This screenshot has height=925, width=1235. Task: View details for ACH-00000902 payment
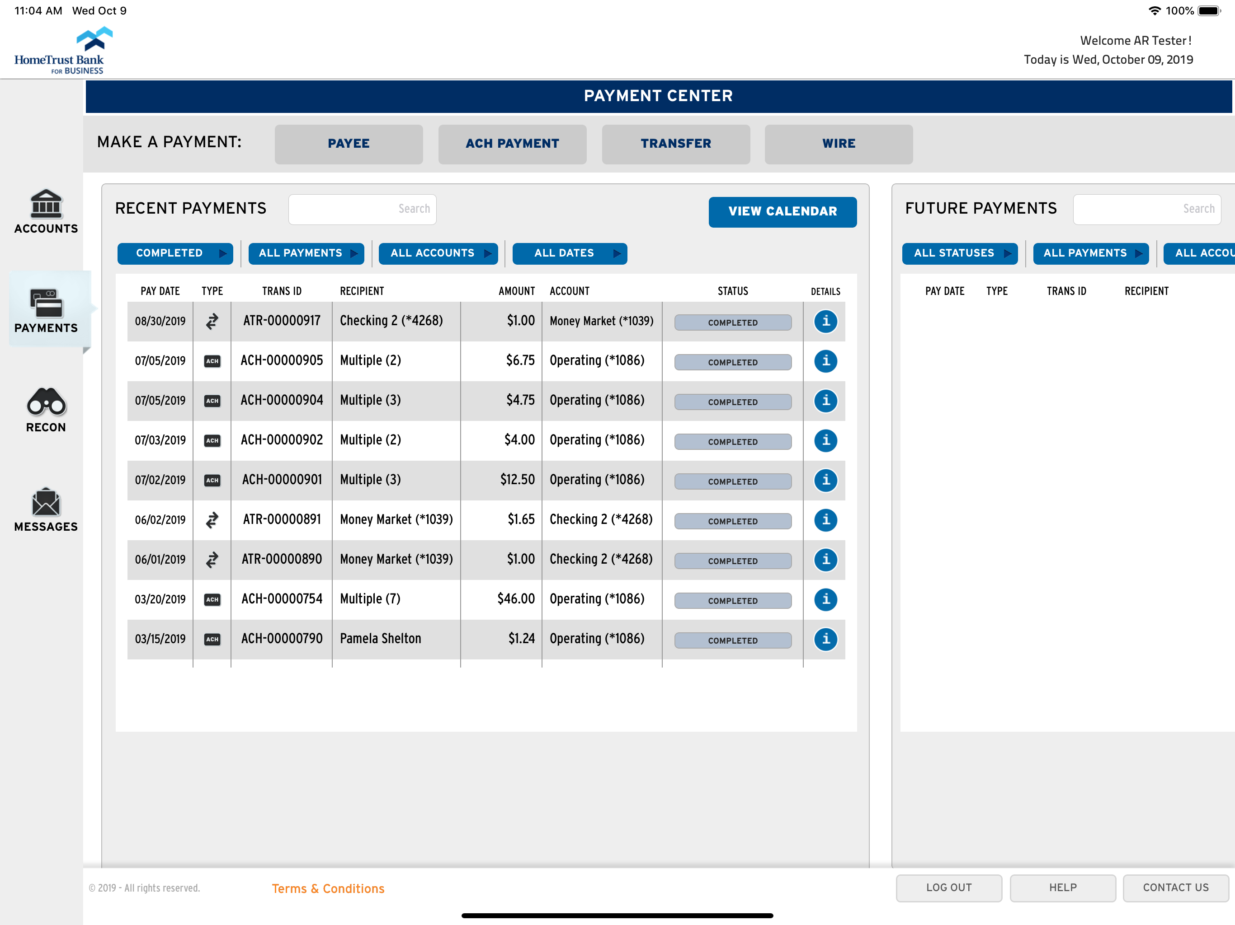825,441
